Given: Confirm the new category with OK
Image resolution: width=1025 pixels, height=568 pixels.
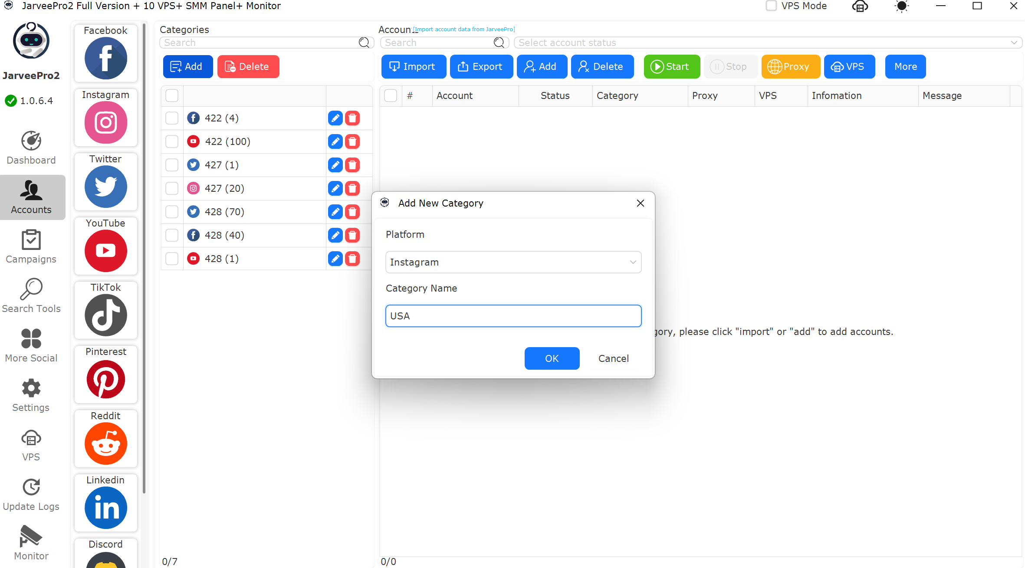Looking at the screenshot, I should 552,358.
